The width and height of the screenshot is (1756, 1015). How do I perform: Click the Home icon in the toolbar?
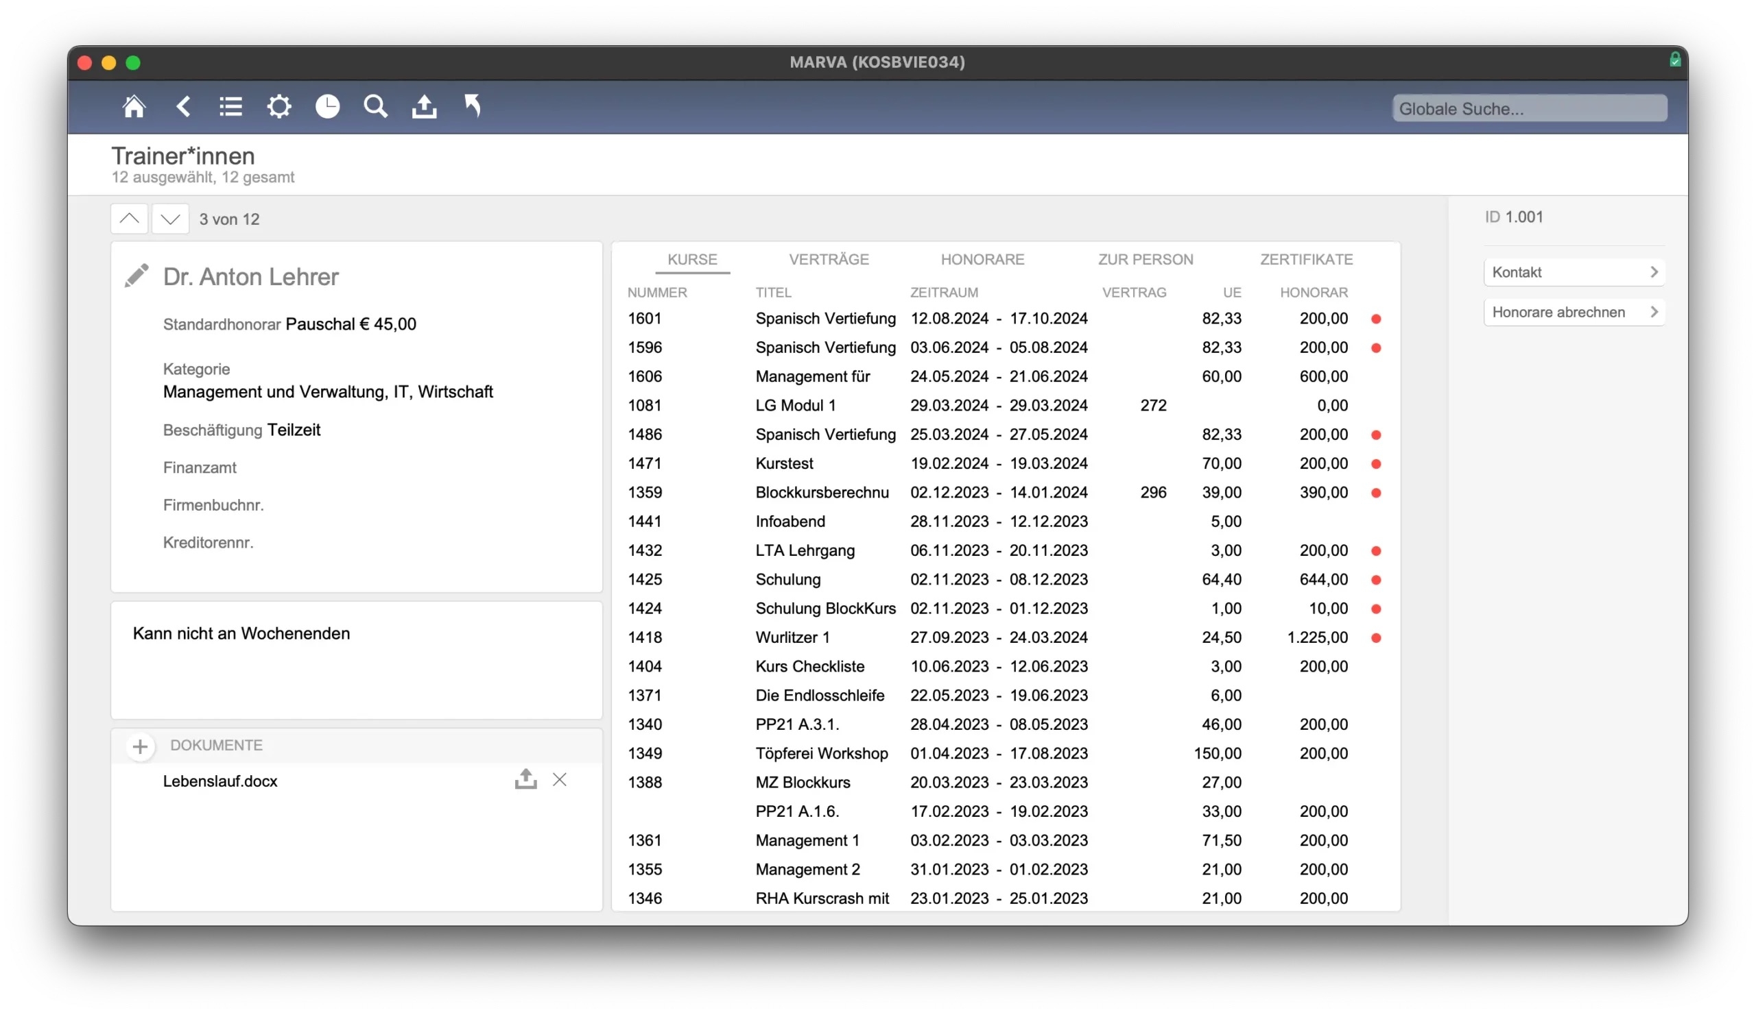point(134,106)
